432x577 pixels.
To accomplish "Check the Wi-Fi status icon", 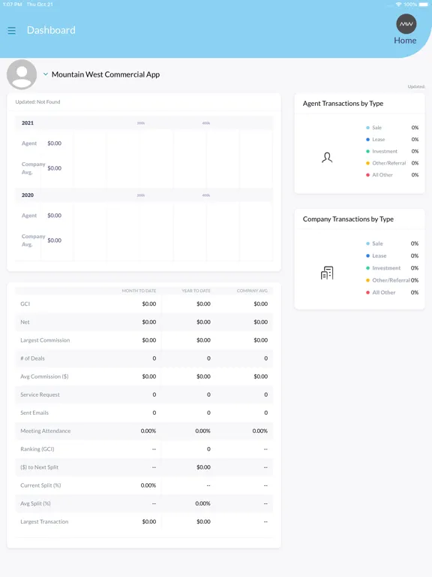I will tap(398, 5).
